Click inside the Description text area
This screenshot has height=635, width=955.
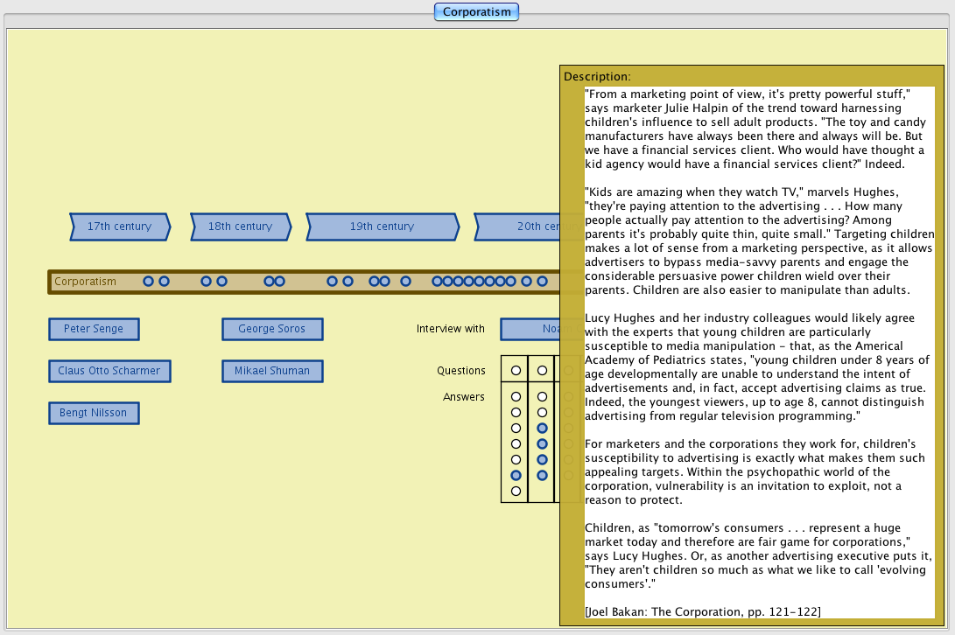[758, 350]
